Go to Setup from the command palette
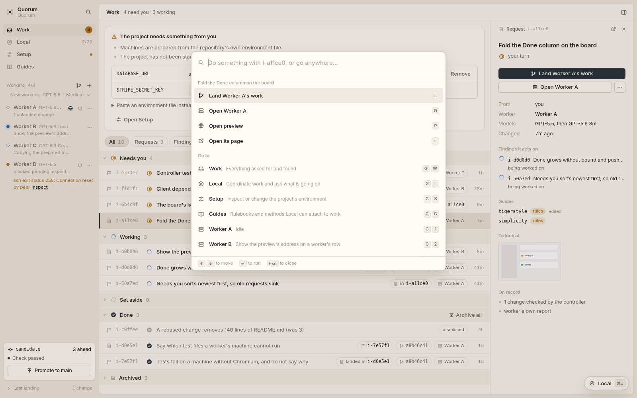The height and width of the screenshot is (398, 637). 318,199
